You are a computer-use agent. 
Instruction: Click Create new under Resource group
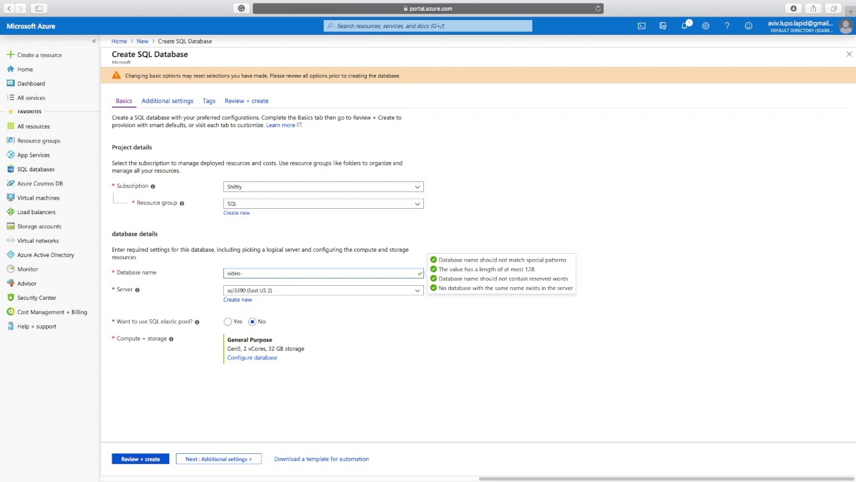(237, 213)
